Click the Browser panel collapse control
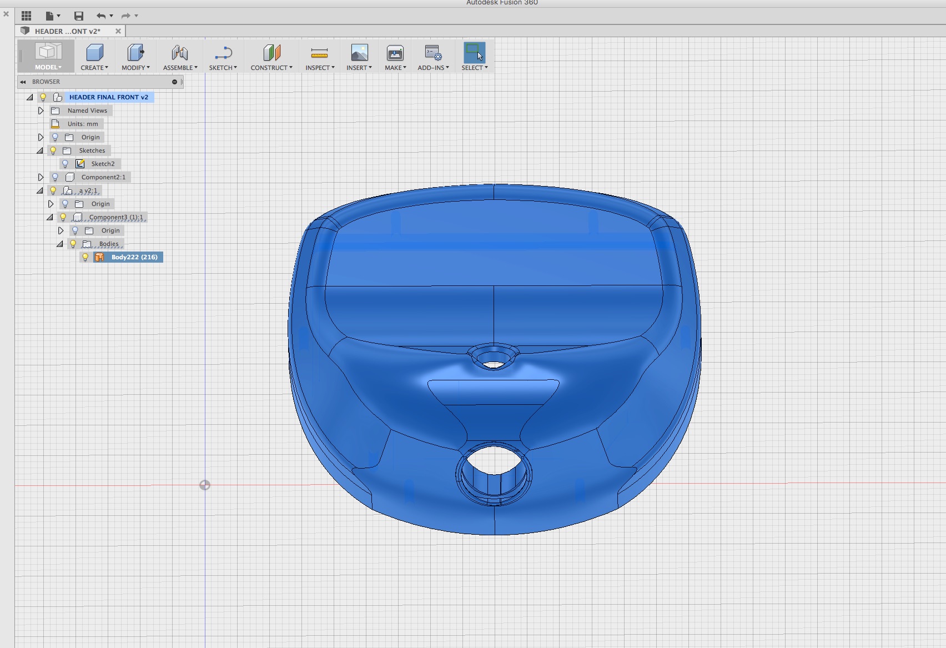This screenshot has height=648, width=946. coord(22,82)
